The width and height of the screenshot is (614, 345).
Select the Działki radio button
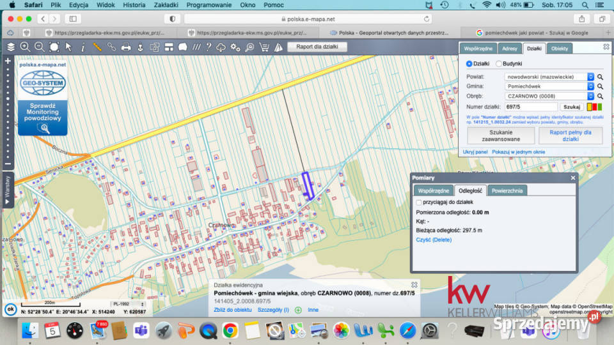469,64
